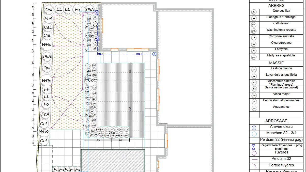Viewport: 306px width, 172px height.
Task: Select the "Vinca major" legend label
Action: point(281,94)
